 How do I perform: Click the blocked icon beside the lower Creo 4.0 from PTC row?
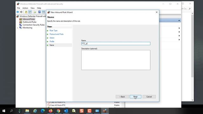[x=49, y=105]
